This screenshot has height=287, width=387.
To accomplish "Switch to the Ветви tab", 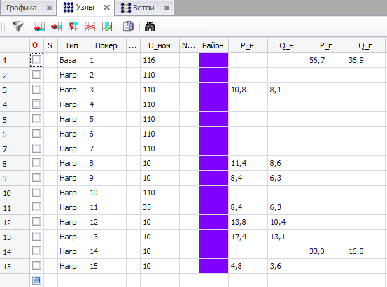I will (143, 8).
